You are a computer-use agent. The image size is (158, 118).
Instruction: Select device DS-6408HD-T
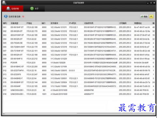click(x=17, y=78)
